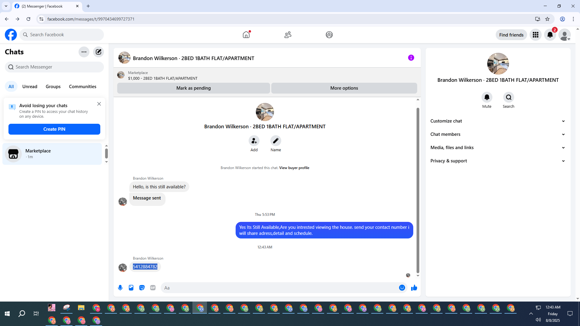Click the voice clip microphone icon

pyautogui.click(x=120, y=288)
